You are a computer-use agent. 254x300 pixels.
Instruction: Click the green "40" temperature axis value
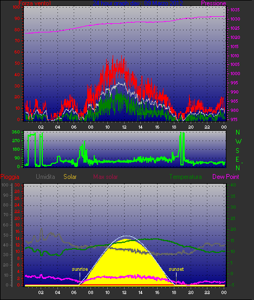click(233, 185)
